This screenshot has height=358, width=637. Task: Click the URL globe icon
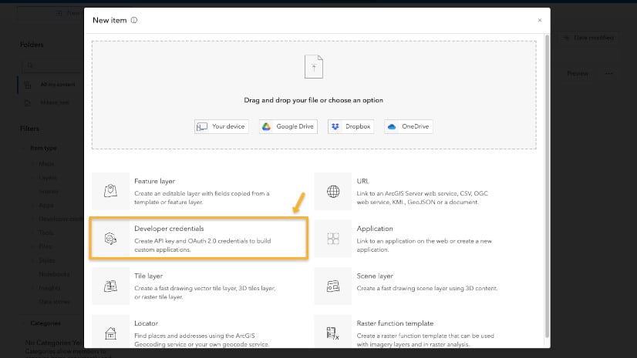coord(333,191)
